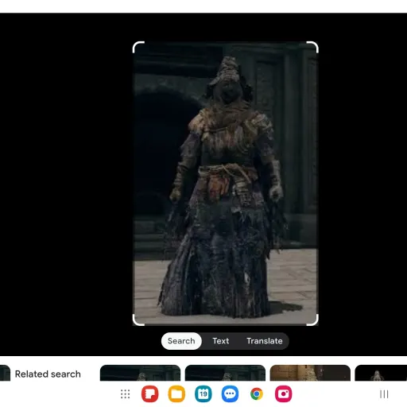Grab the top-left crop corner handle
Viewport: 407px width, 407px height.
coord(138,47)
